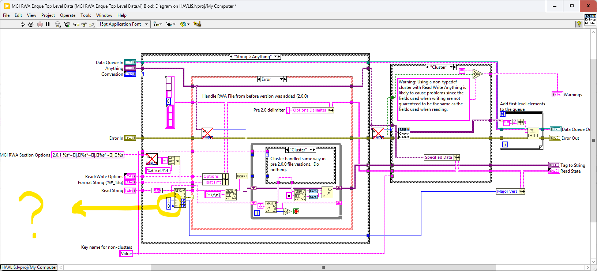The width and height of the screenshot is (597, 271).
Task: Open the Operate menu
Action: click(68, 15)
